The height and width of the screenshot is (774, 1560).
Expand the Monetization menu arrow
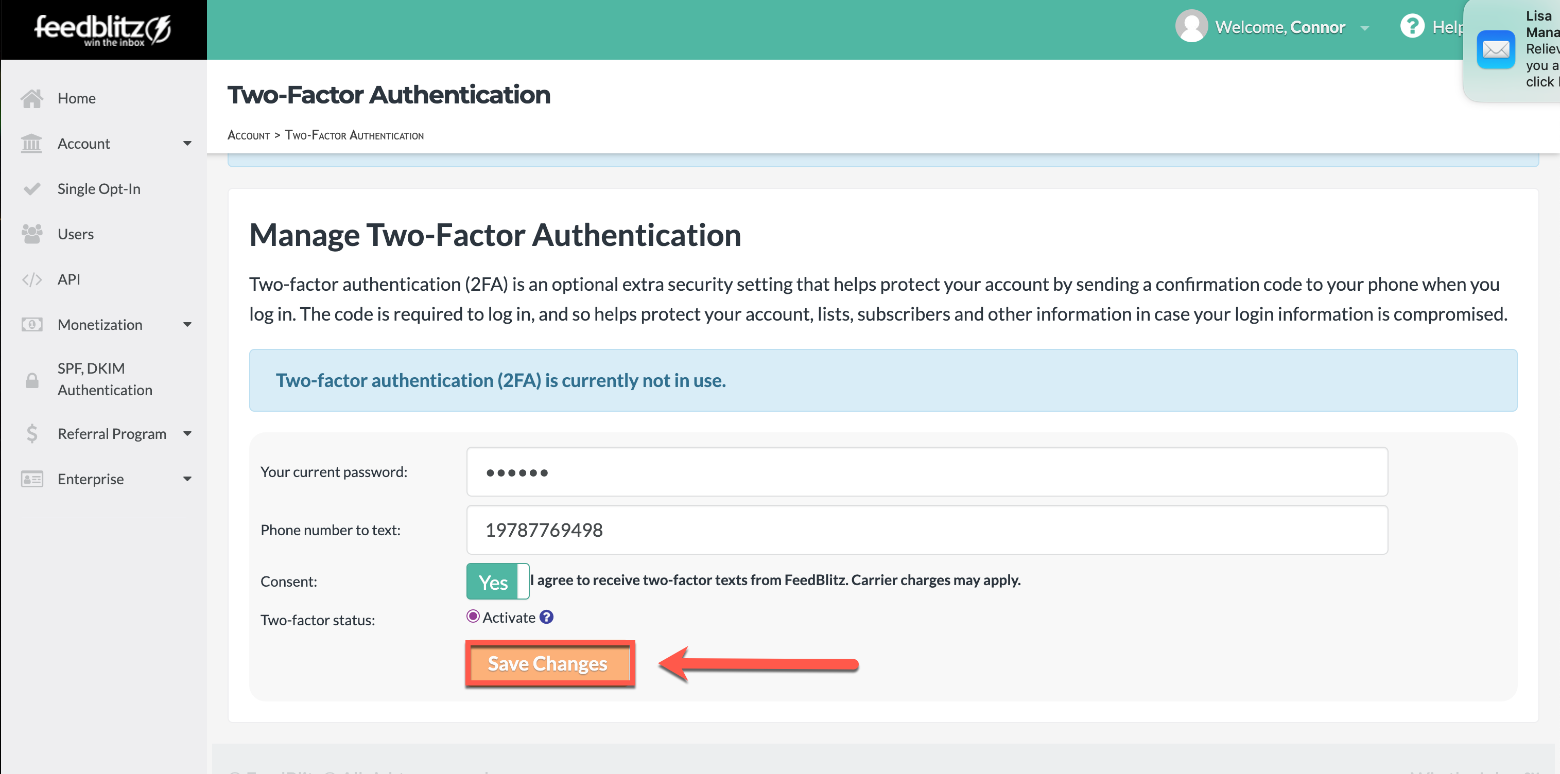point(187,325)
